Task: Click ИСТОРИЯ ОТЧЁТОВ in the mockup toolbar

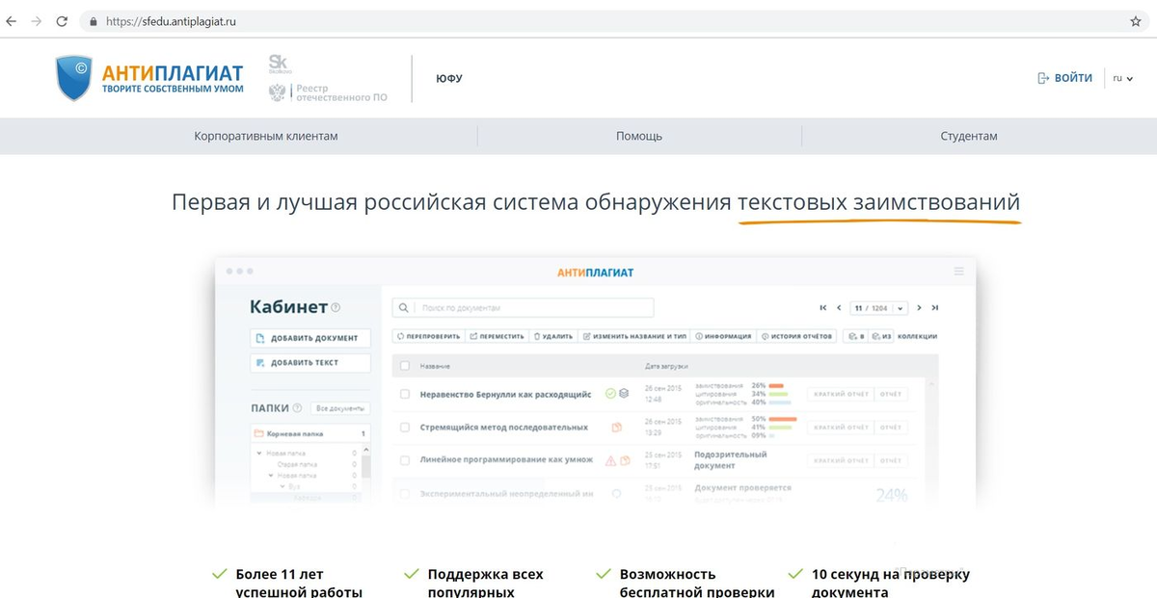Action: [x=796, y=336]
